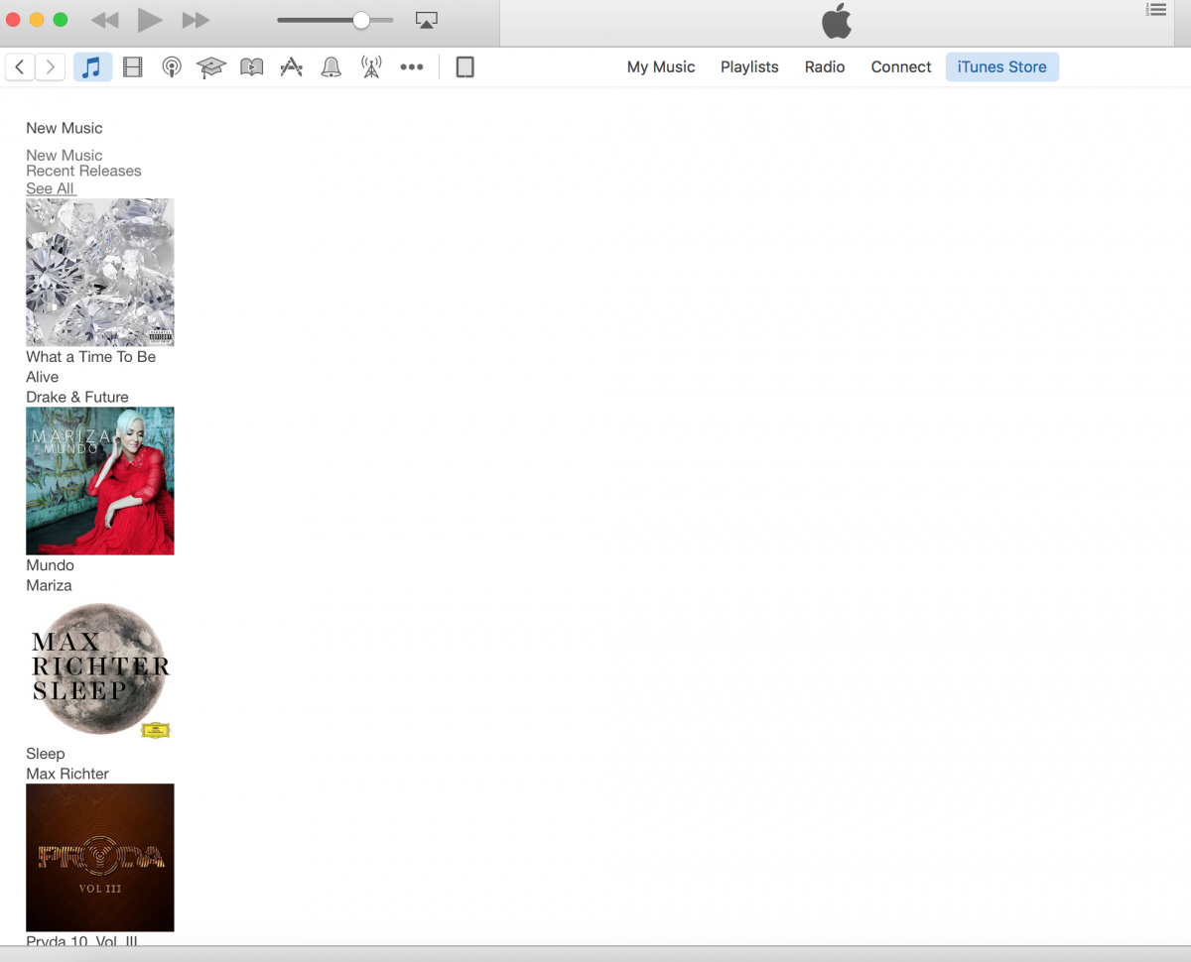Image resolution: width=1191 pixels, height=962 pixels.
Task: Open the AirPlay output menu
Action: pos(427,20)
